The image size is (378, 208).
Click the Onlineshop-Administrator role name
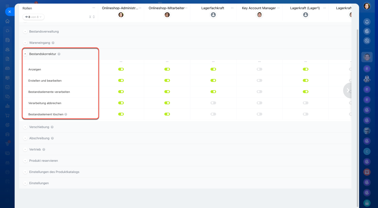point(120,8)
